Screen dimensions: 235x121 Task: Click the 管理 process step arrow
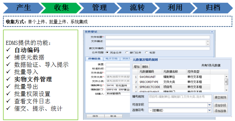tap(99, 7)
